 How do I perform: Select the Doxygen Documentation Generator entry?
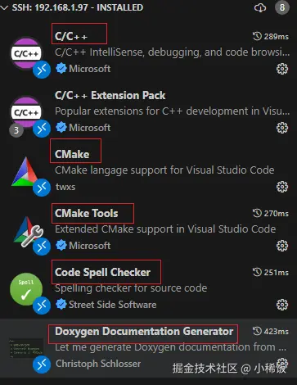148,348
